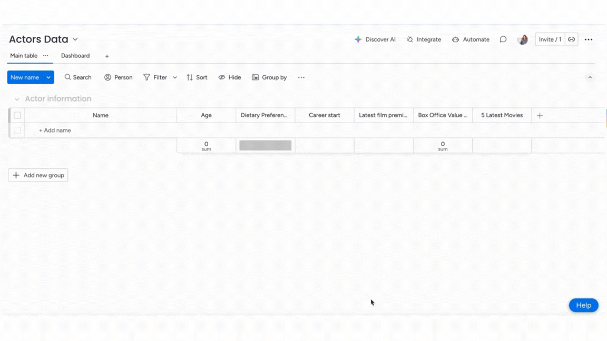The width and height of the screenshot is (607, 341).
Task: Click the Age column header
Action: 207,115
